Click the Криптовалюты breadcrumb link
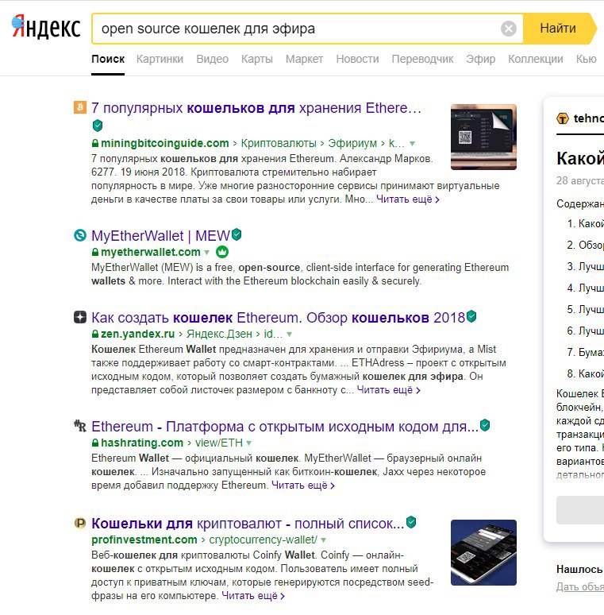The width and height of the screenshot is (604, 615). (279, 143)
